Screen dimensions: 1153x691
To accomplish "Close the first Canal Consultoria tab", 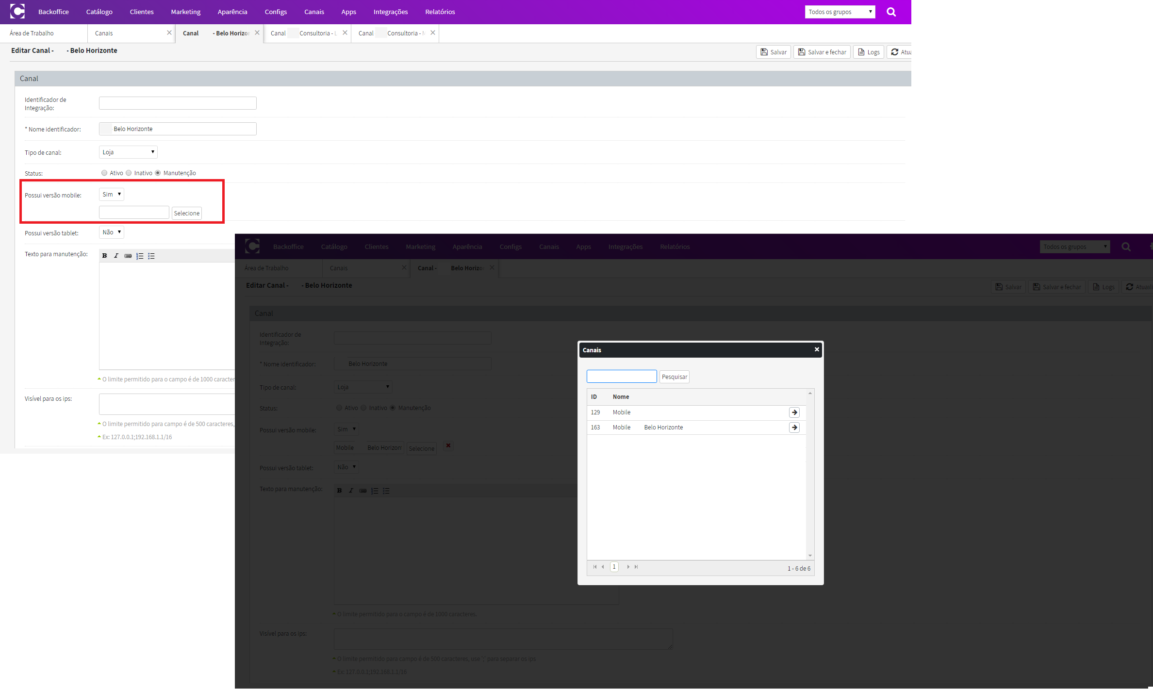I will 345,33.
